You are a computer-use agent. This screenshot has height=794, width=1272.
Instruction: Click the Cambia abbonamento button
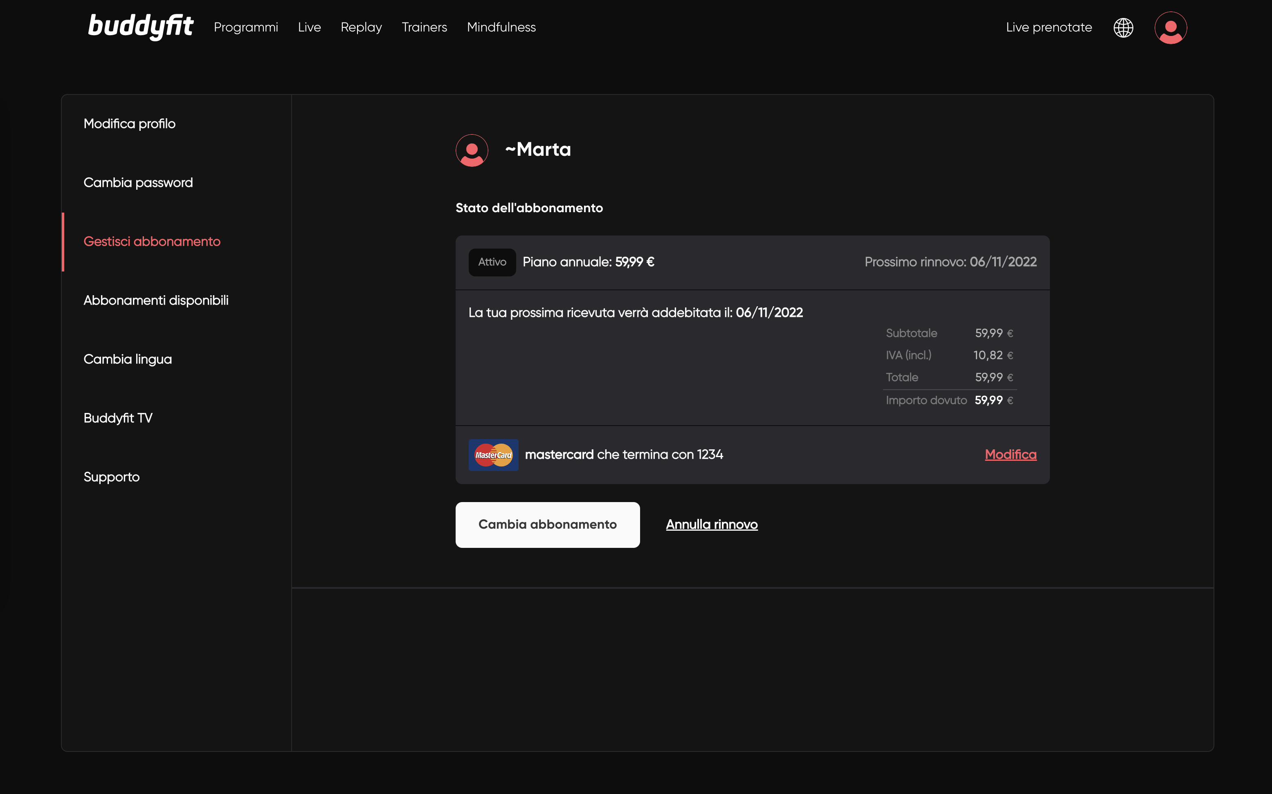point(547,525)
